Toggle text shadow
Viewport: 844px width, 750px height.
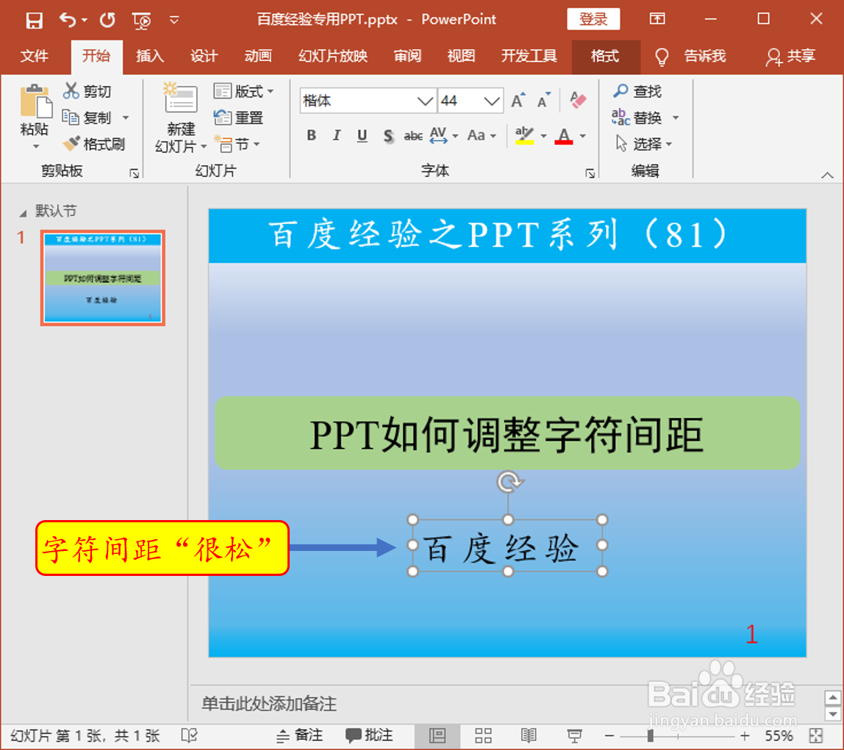(x=388, y=135)
